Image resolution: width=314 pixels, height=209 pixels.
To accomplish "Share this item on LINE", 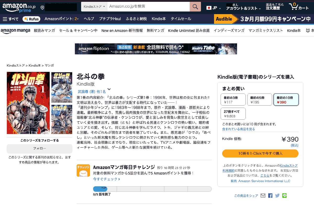I will click(285, 195).
